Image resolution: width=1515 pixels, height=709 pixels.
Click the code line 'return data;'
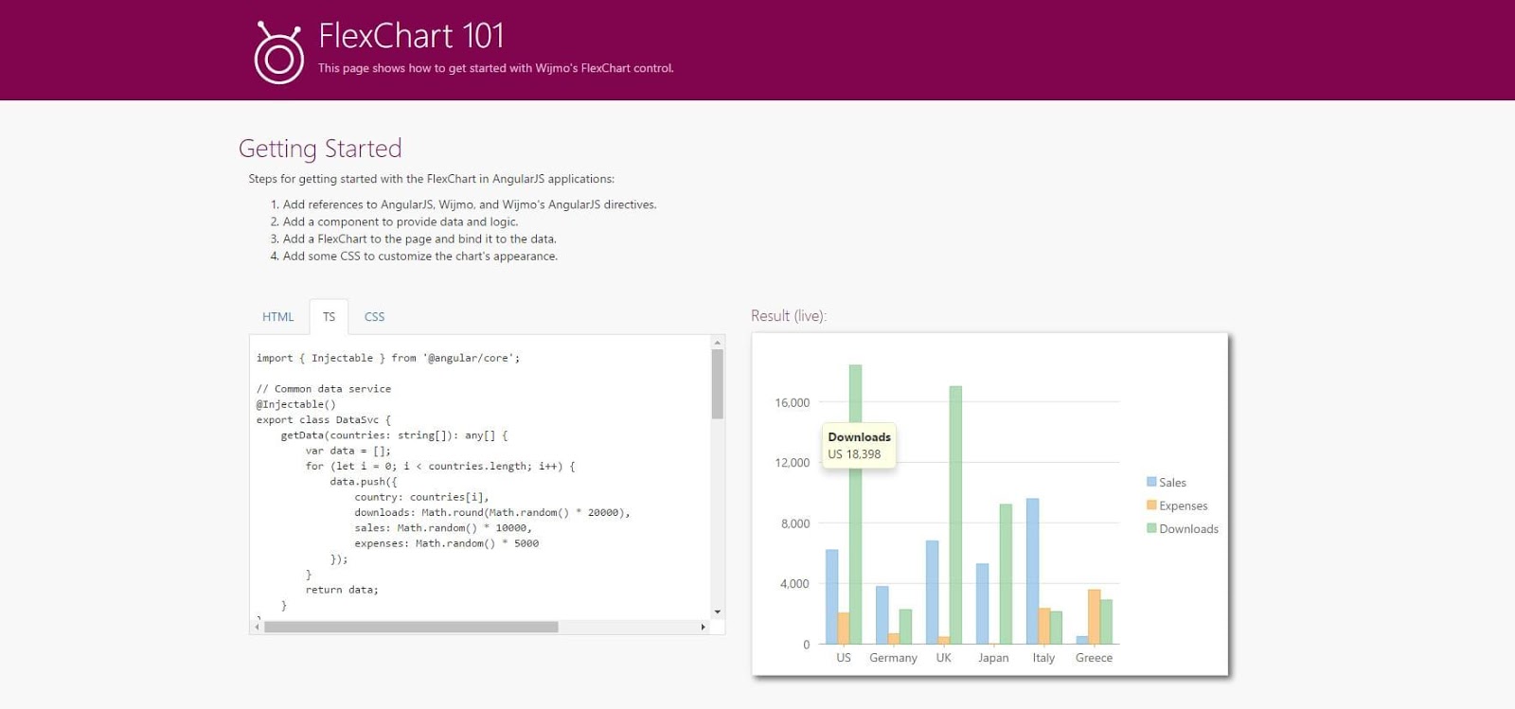[342, 590]
